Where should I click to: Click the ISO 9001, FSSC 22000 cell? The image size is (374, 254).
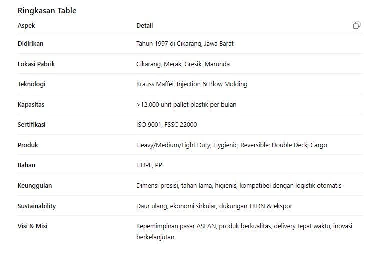166,124
